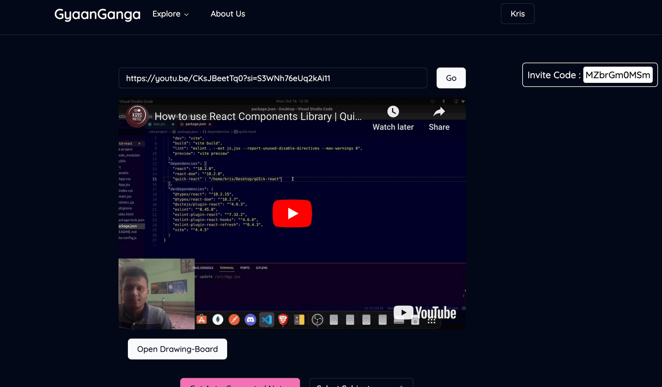Play the YouTube video
The height and width of the screenshot is (387, 662).
click(x=292, y=214)
